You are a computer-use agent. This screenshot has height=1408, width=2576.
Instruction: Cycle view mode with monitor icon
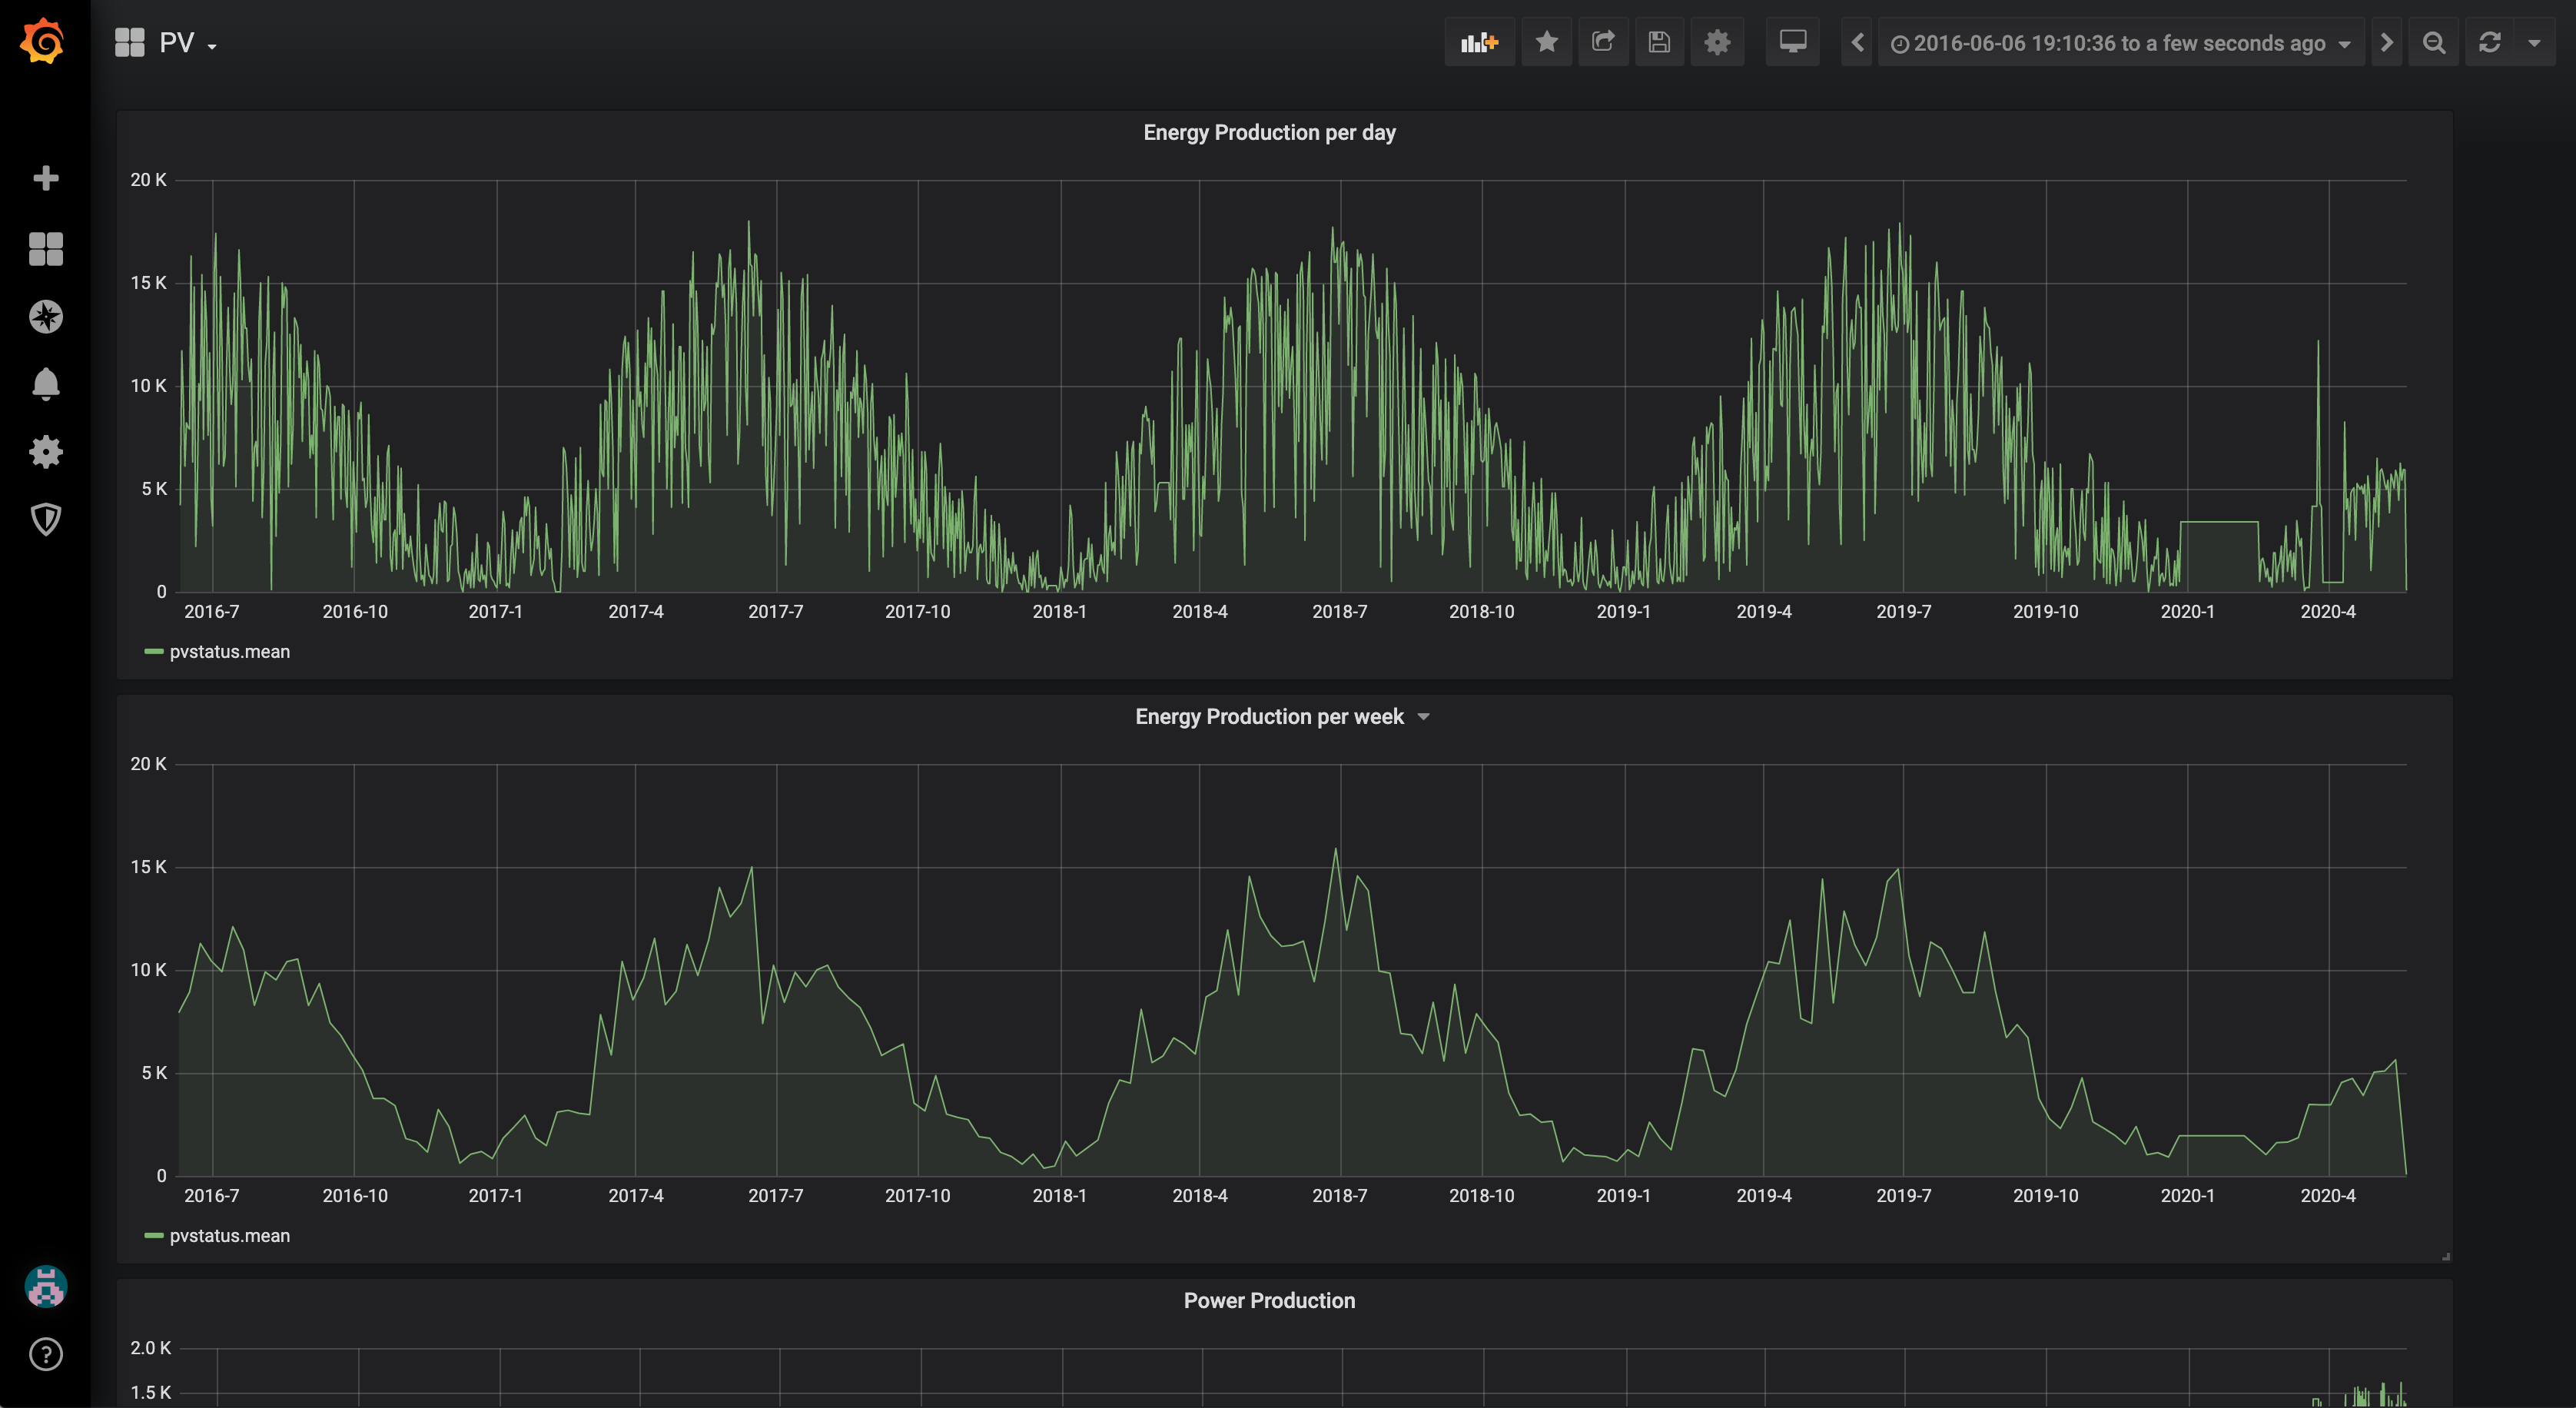[x=1792, y=42]
